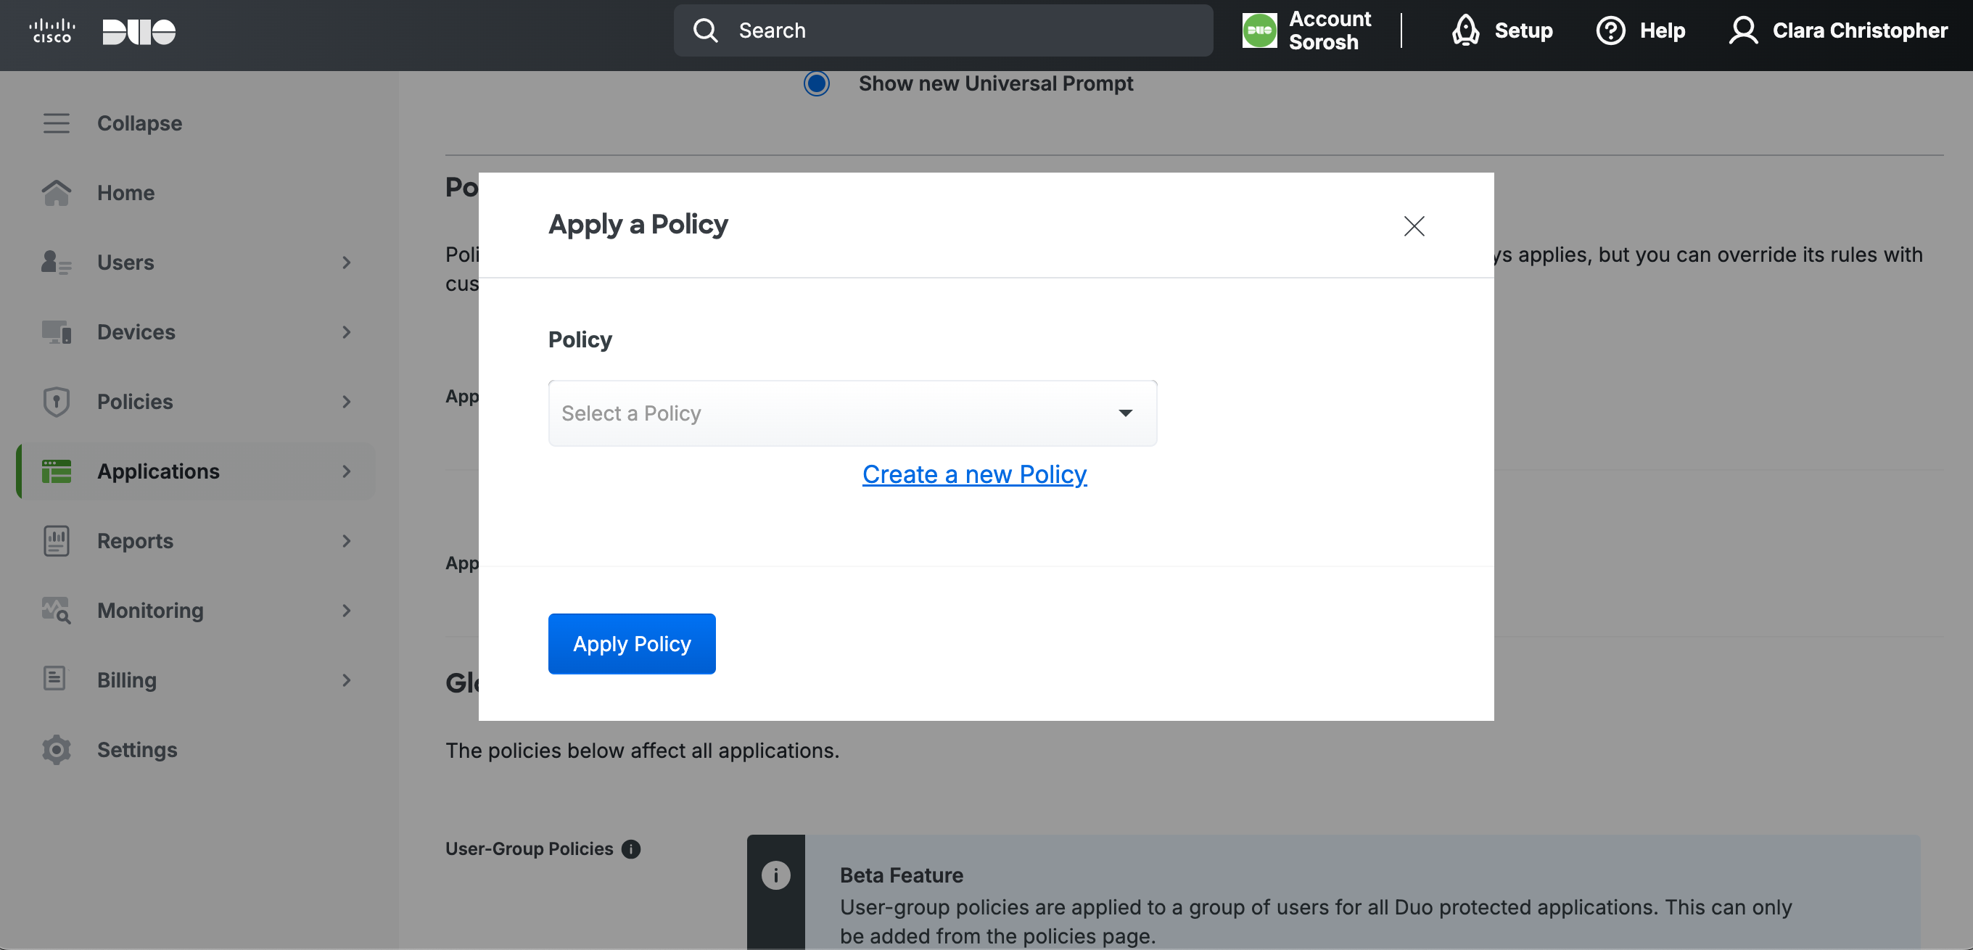The width and height of the screenshot is (1973, 950).
Task: Click User-Group Policies info icon
Action: click(630, 849)
